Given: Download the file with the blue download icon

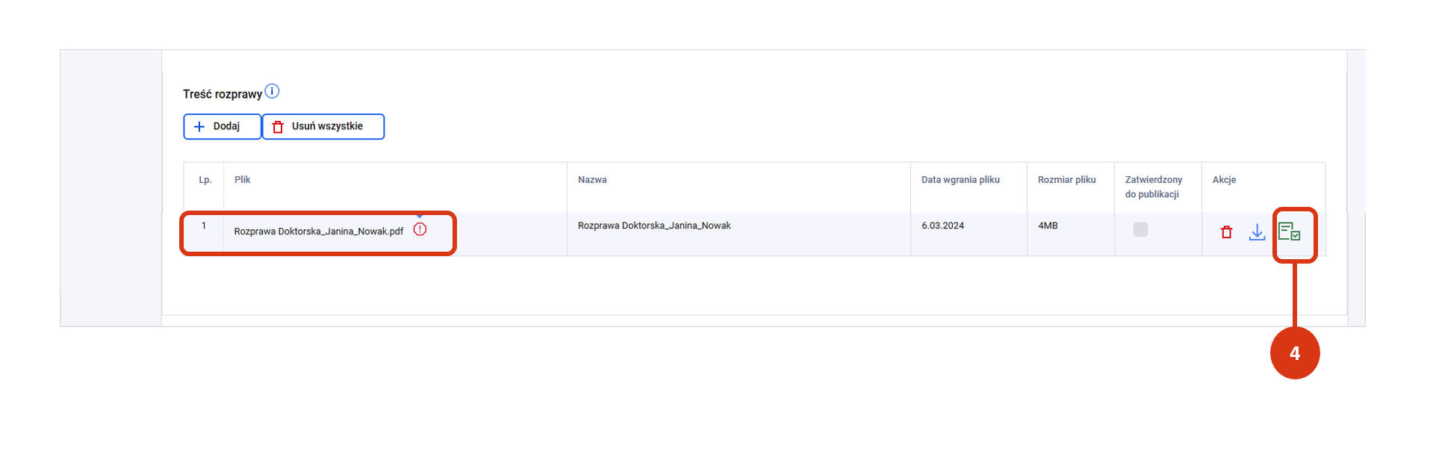Looking at the screenshot, I should (1257, 232).
